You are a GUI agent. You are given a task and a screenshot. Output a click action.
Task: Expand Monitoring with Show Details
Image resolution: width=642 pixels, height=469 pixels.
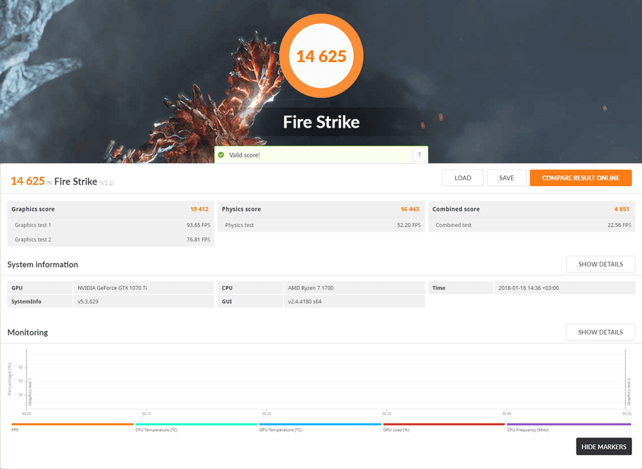point(600,332)
